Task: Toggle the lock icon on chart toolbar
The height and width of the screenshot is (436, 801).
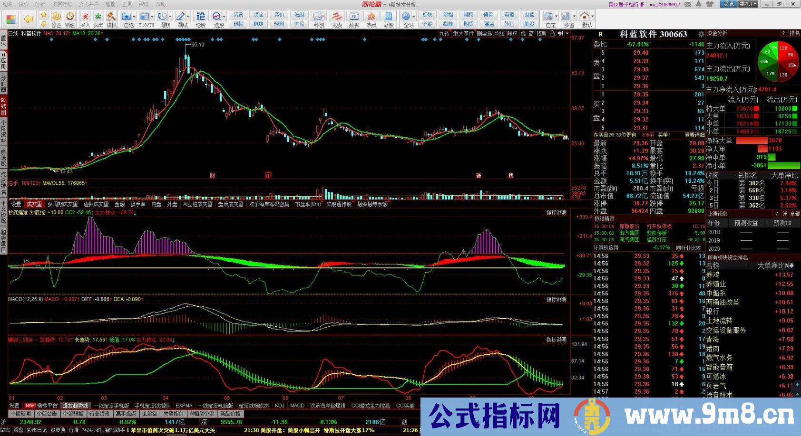Action: point(552,34)
